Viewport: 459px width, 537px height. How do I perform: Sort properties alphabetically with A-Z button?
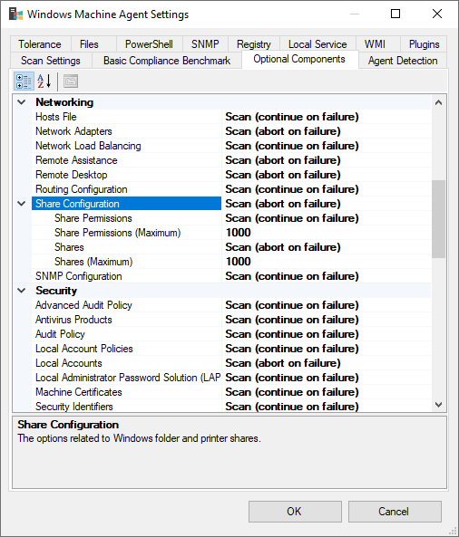tap(44, 82)
